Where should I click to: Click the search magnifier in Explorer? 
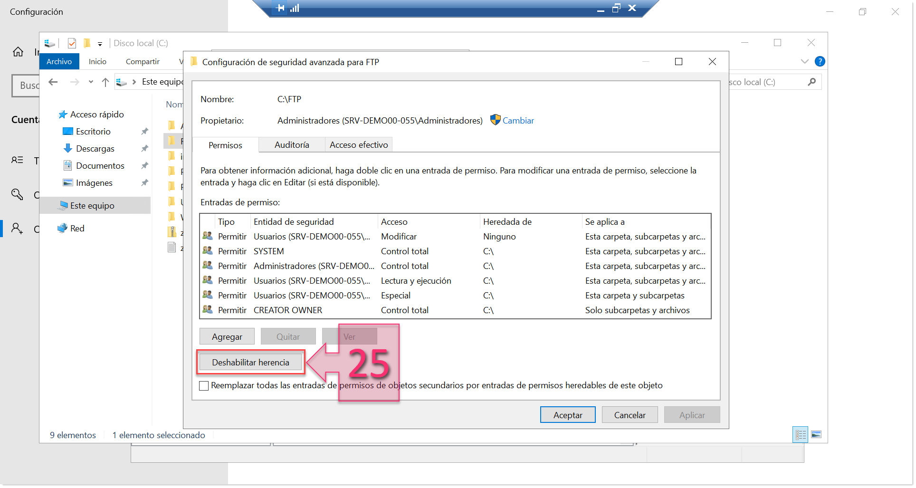(812, 82)
